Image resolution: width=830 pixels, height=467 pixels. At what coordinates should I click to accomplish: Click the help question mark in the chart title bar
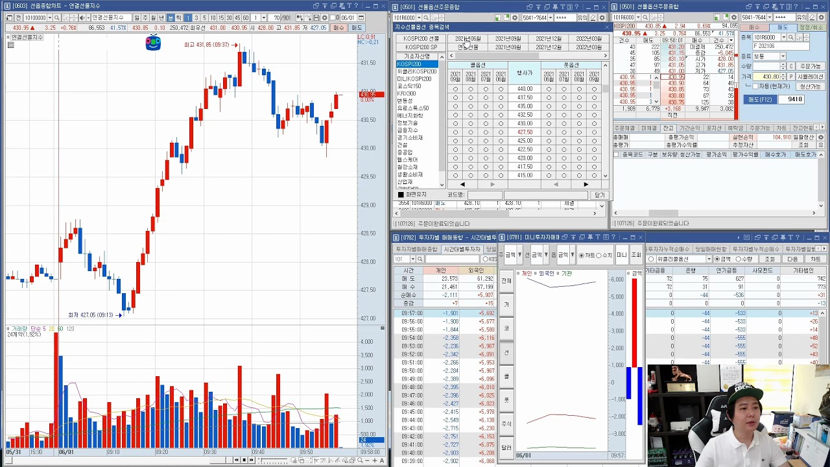[x=356, y=6]
